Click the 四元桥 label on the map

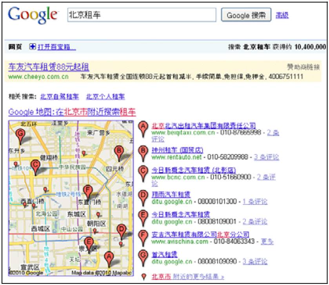point(115,169)
